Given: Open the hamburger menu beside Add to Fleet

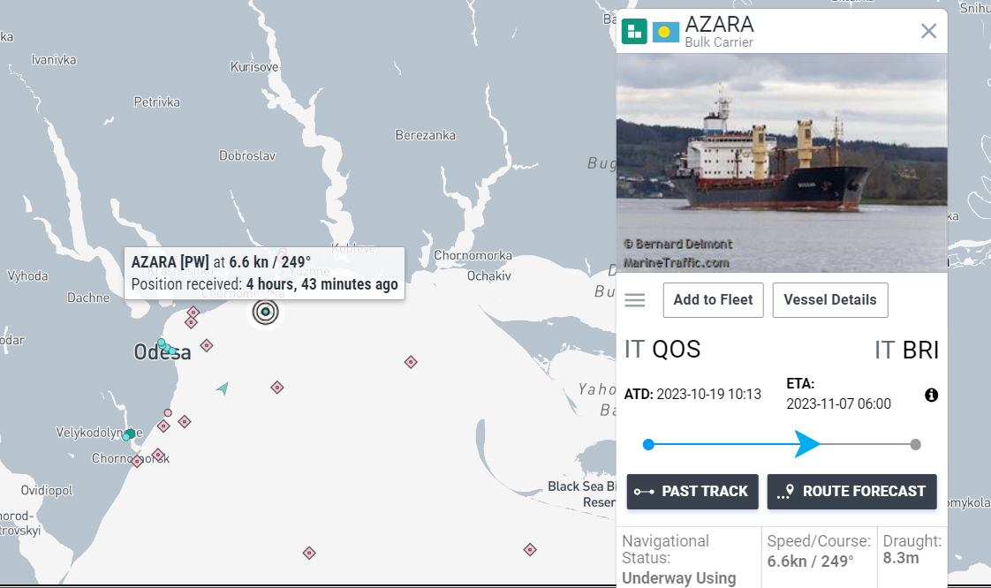Looking at the screenshot, I should pos(635,300).
